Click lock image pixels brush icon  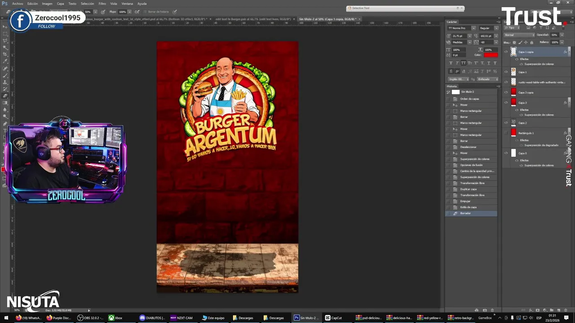(x=520, y=42)
